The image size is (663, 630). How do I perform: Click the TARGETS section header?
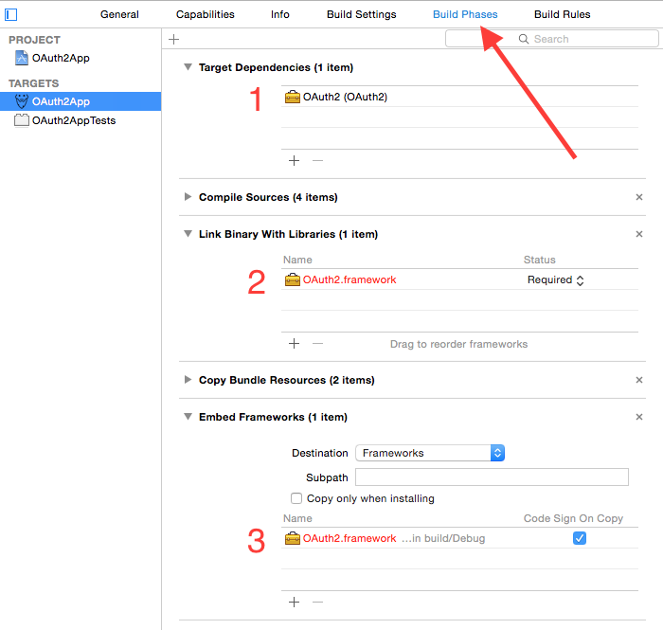click(x=33, y=83)
